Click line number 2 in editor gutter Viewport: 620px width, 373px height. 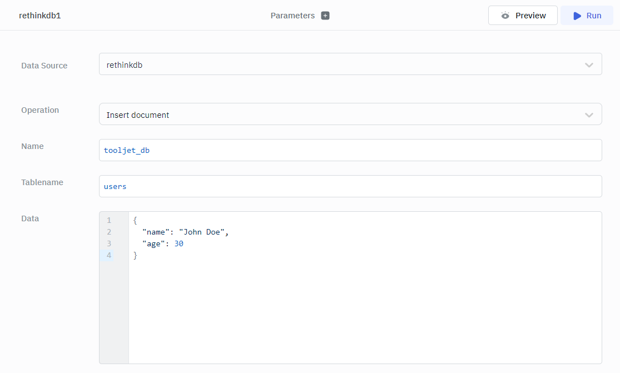coord(109,232)
